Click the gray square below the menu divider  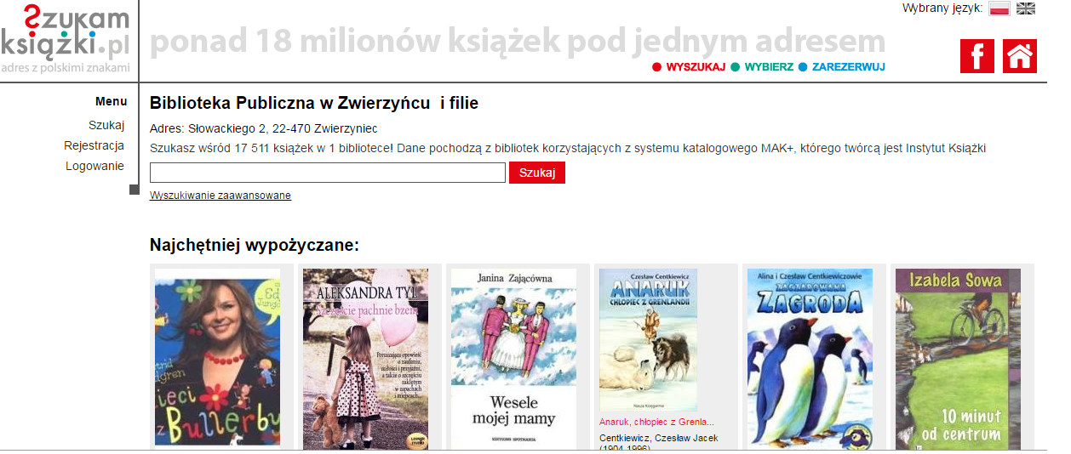coord(134,190)
